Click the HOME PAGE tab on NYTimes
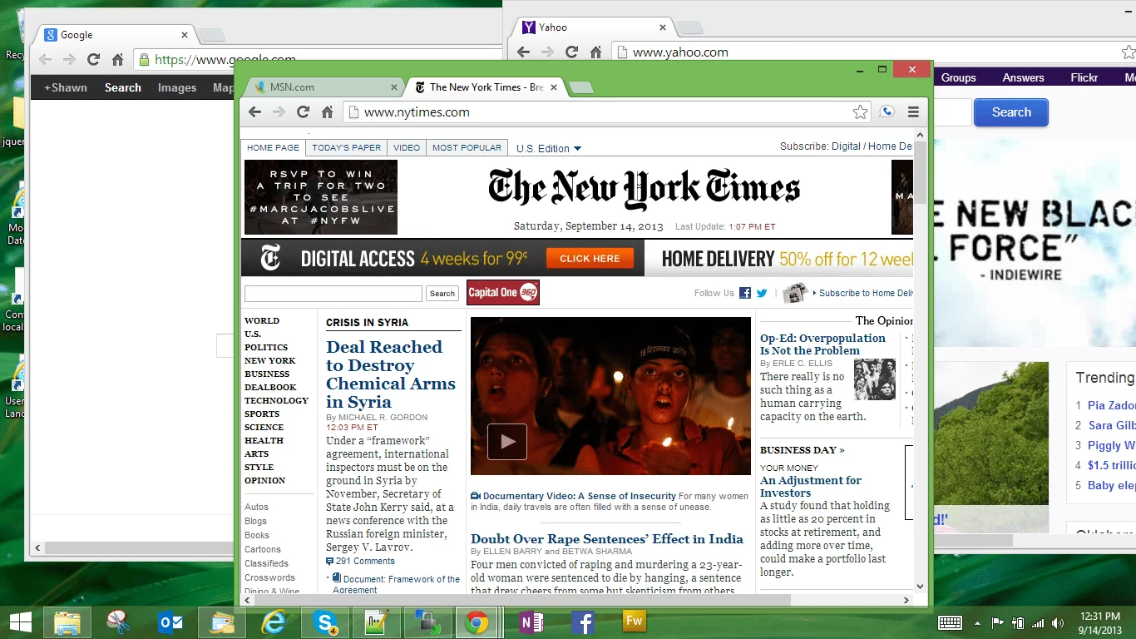The width and height of the screenshot is (1136, 639). point(273,147)
